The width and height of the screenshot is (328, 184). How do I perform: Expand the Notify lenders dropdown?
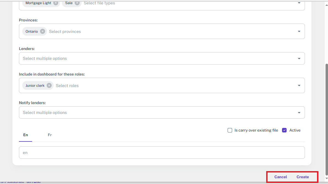point(299,113)
